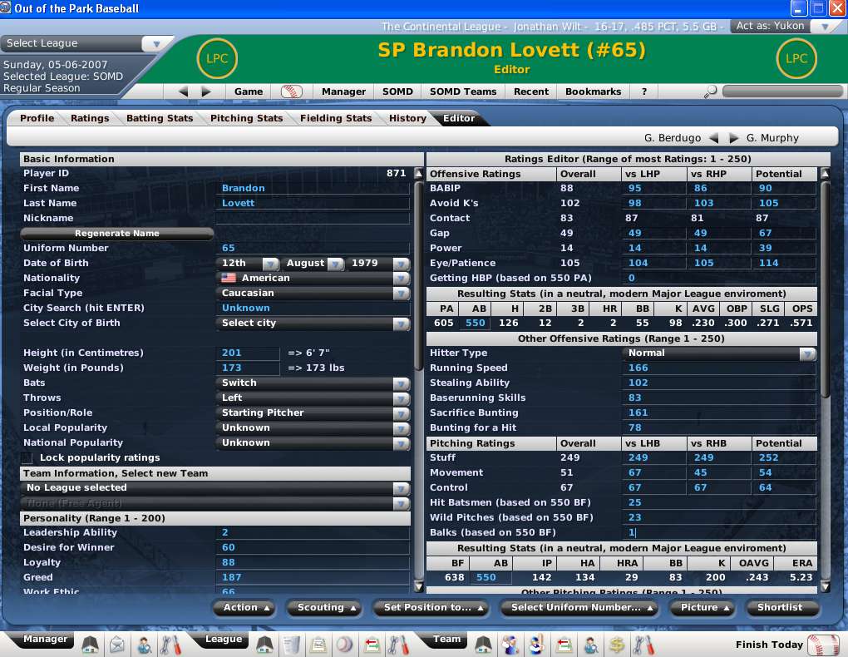Click the magnifying glass search icon

pyautogui.click(x=711, y=91)
